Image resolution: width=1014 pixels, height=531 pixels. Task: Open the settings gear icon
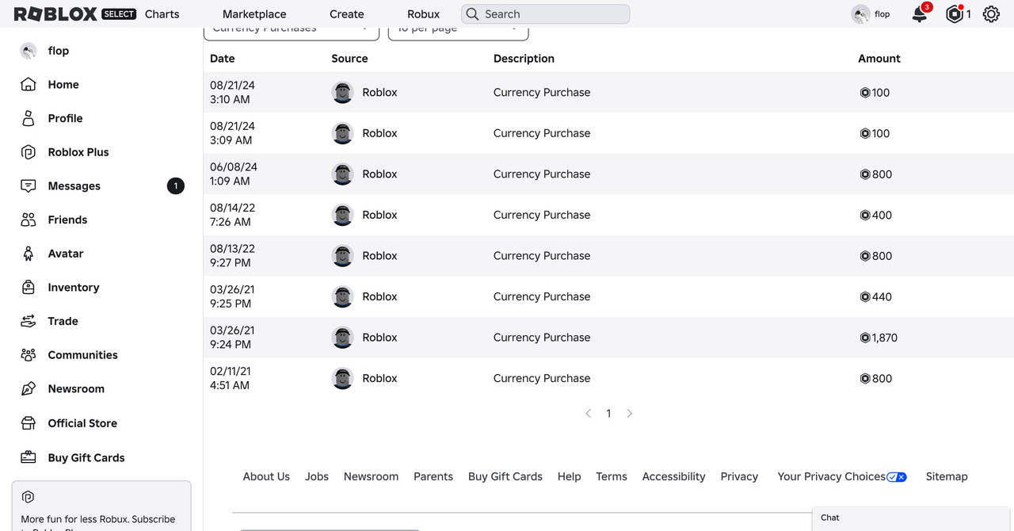[991, 14]
